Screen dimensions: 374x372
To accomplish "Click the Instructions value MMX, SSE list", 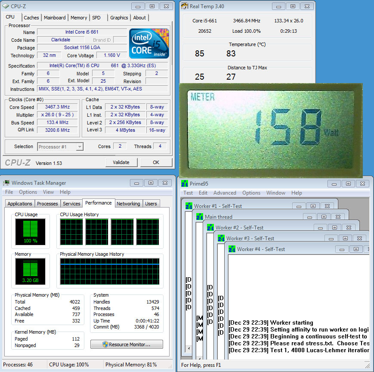I will click(102, 89).
